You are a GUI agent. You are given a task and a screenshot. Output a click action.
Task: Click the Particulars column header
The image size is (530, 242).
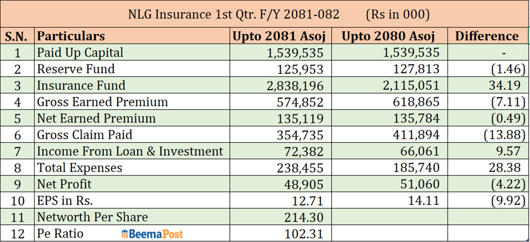coord(71,36)
